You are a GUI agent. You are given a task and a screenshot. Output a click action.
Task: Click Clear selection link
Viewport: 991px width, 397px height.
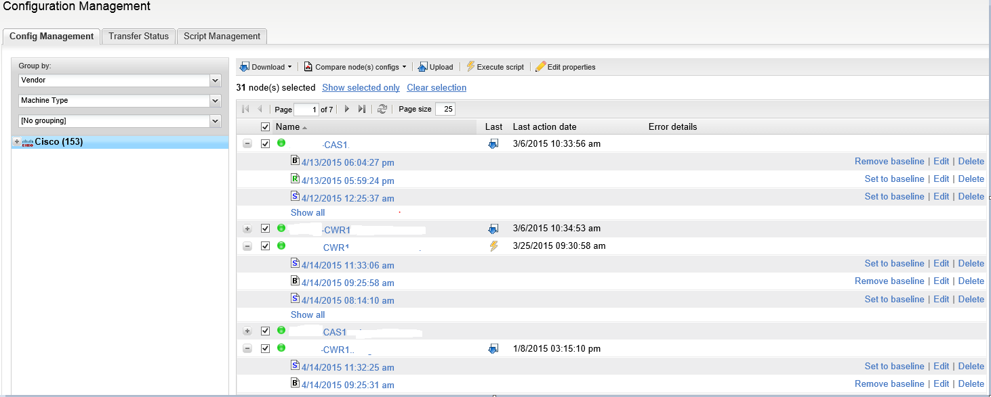click(437, 87)
